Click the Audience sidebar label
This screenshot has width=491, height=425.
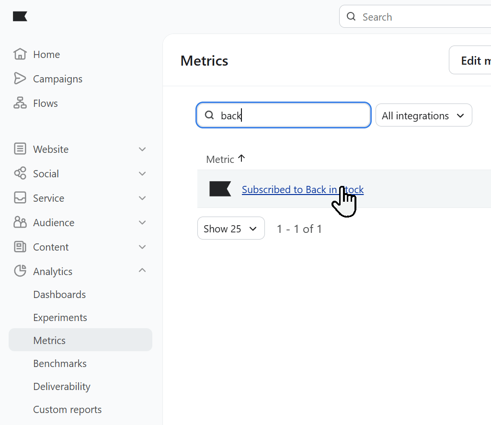click(x=54, y=223)
